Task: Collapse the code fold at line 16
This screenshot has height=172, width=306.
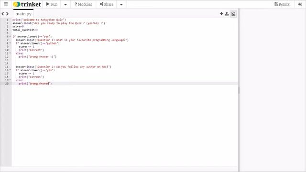Action: pyautogui.click(x=10, y=70)
